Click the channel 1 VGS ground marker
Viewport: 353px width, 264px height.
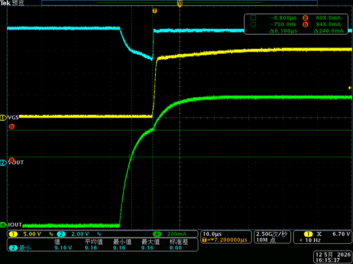tap(3, 117)
